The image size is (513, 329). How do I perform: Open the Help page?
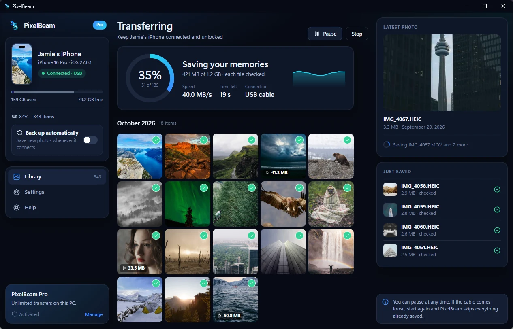[x=57, y=208]
